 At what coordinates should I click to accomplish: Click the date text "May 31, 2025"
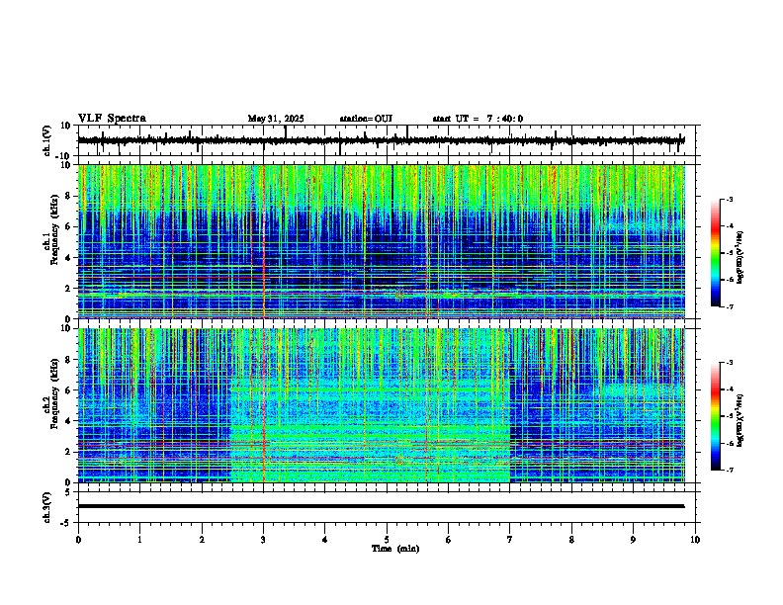276,119
